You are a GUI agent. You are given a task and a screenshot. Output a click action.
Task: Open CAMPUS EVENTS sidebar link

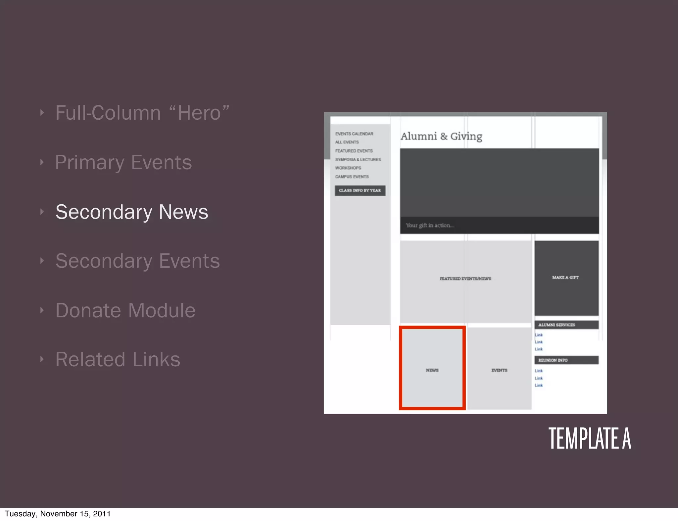click(352, 177)
